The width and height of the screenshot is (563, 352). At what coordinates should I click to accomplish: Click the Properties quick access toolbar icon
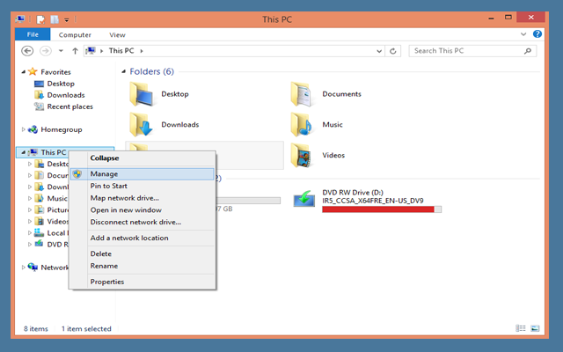(x=40, y=19)
